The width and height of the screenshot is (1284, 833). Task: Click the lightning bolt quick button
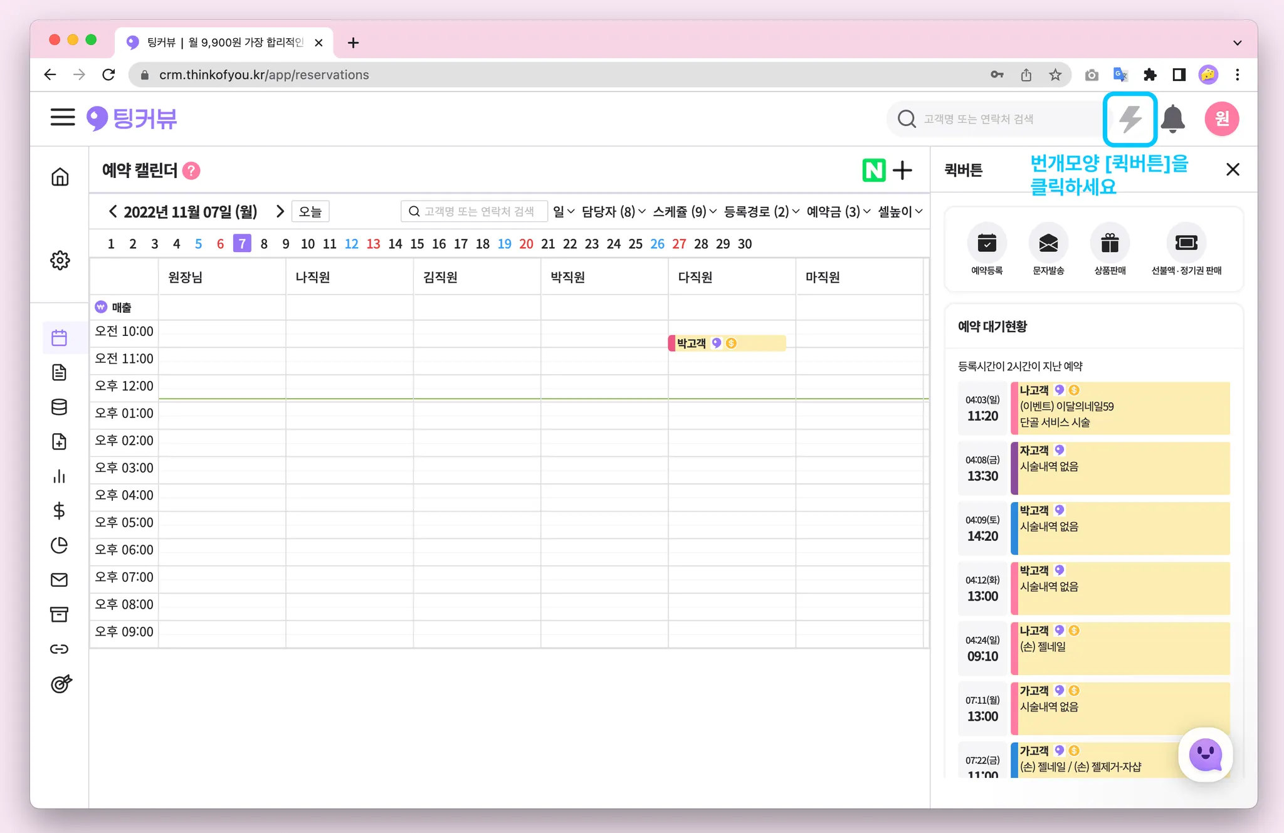[x=1130, y=118]
